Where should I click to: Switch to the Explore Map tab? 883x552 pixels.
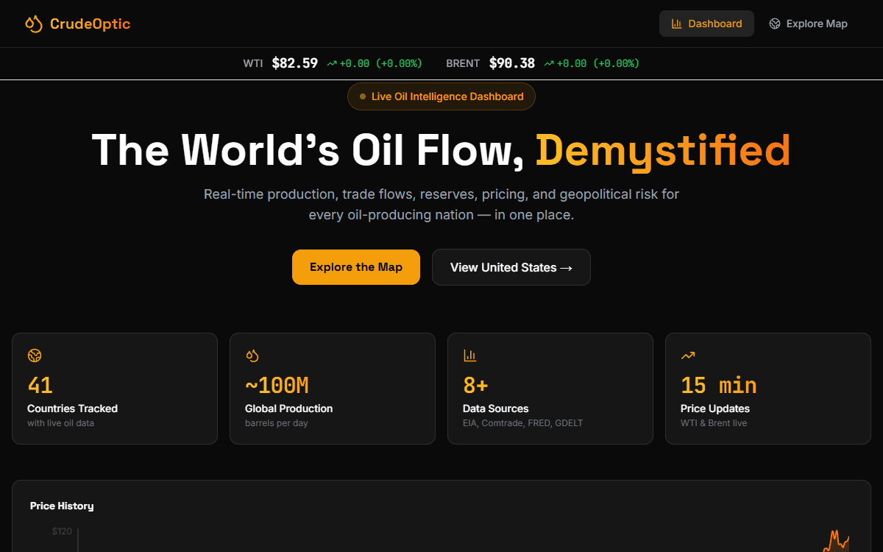(808, 24)
